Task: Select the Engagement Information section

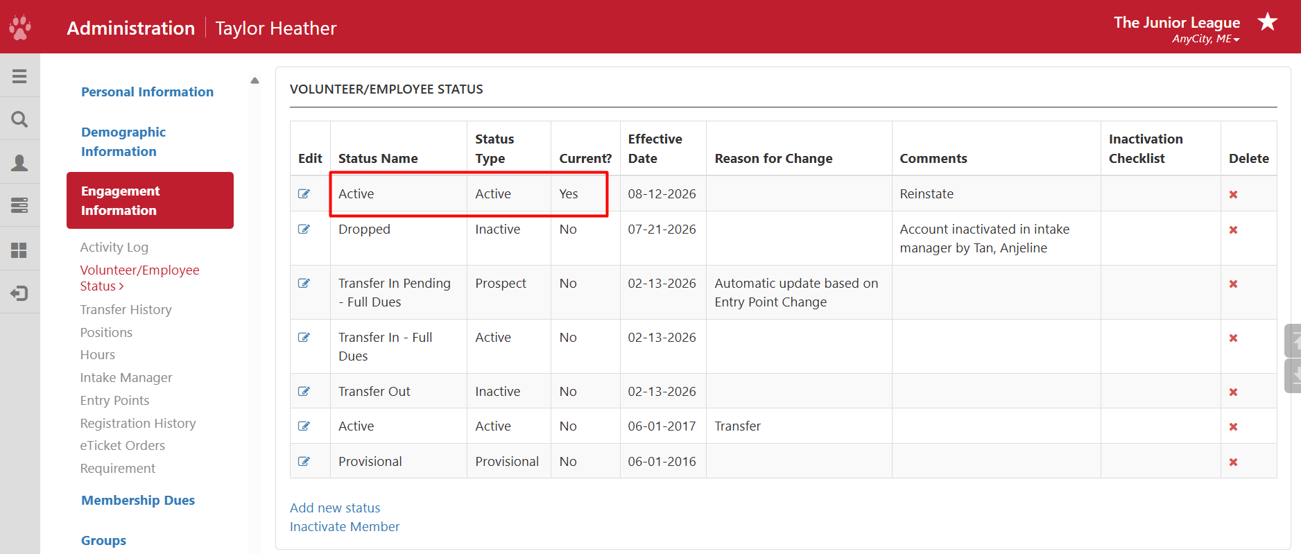Action: (x=150, y=200)
